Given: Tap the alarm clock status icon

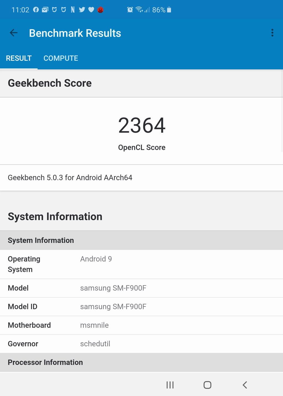Looking at the screenshot, I should coord(130,10).
